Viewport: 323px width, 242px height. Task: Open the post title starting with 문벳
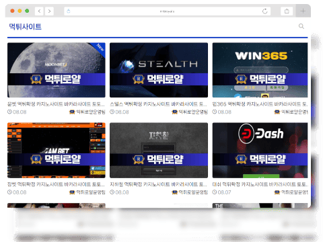coord(56,104)
